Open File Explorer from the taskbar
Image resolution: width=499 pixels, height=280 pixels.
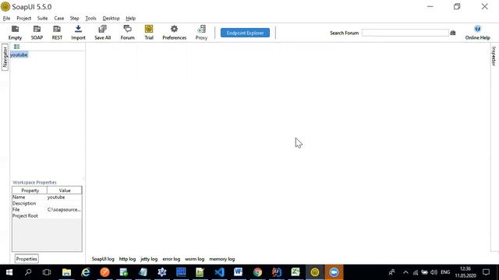coord(66,272)
